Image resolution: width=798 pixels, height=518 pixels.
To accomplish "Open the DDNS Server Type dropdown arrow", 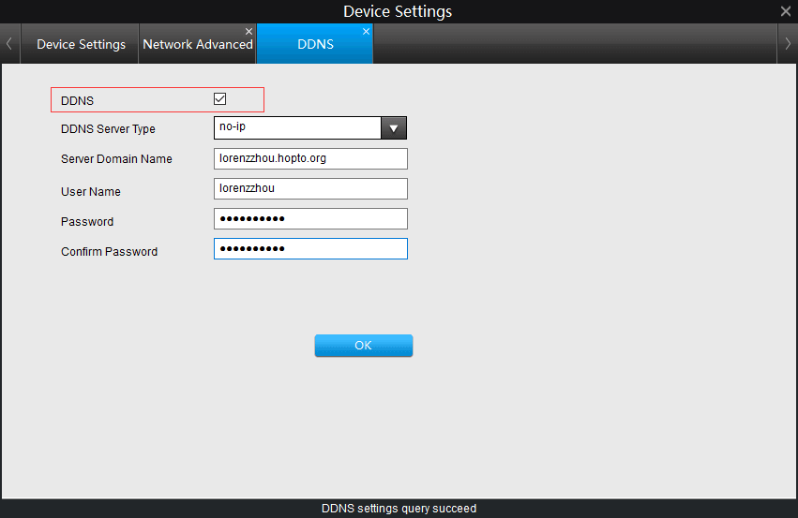I will pyautogui.click(x=394, y=128).
